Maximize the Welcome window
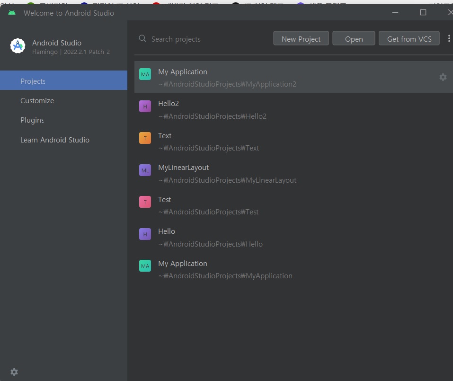Image resolution: width=453 pixels, height=381 pixels. 423,12
